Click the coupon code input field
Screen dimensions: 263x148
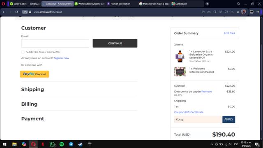198,119
